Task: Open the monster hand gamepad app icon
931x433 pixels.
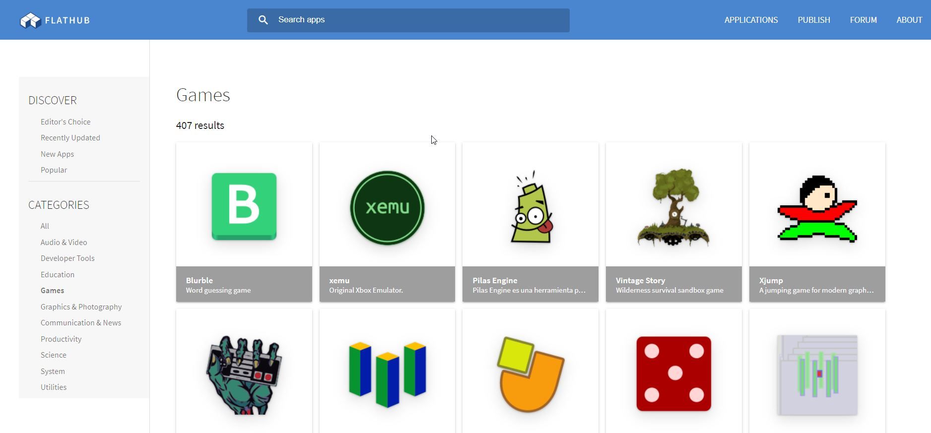Action: click(x=244, y=375)
